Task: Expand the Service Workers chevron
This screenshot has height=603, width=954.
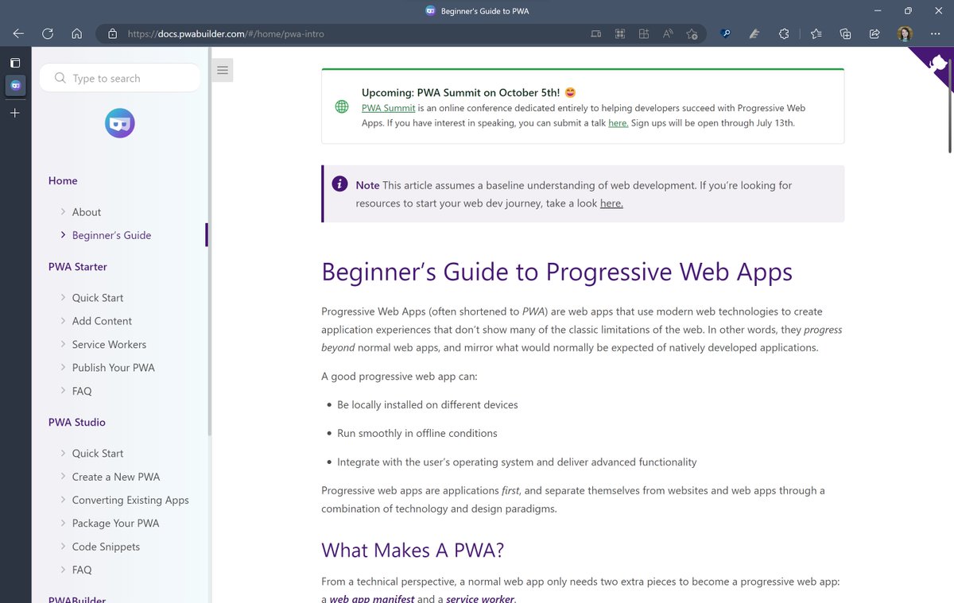Action: click(x=63, y=344)
